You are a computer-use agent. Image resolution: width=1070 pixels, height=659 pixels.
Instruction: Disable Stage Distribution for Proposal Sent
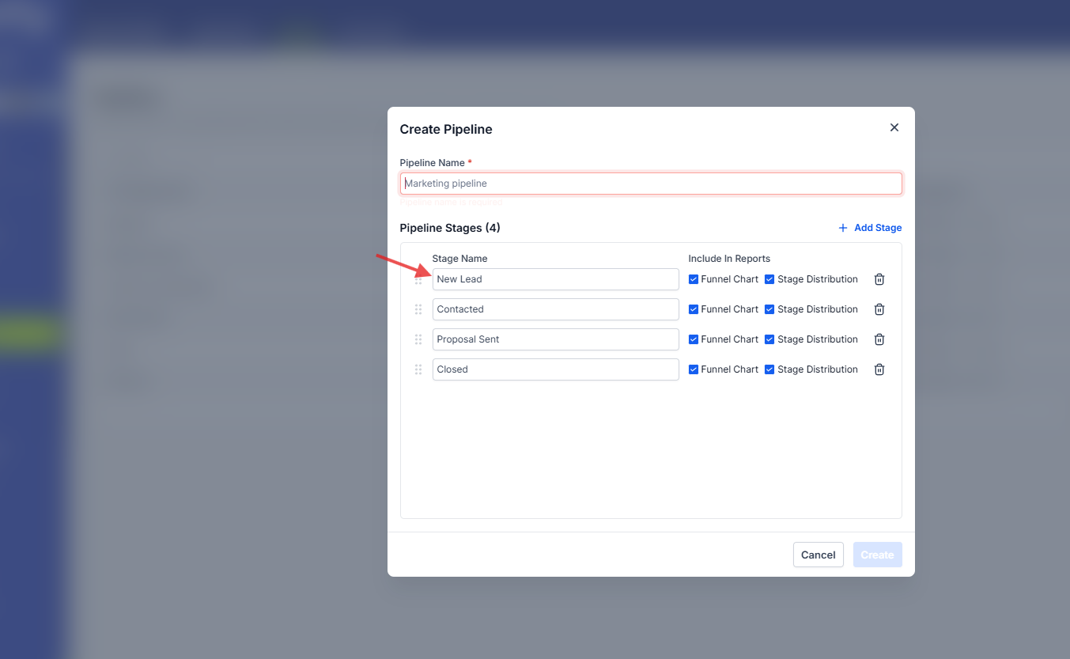point(769,339)
